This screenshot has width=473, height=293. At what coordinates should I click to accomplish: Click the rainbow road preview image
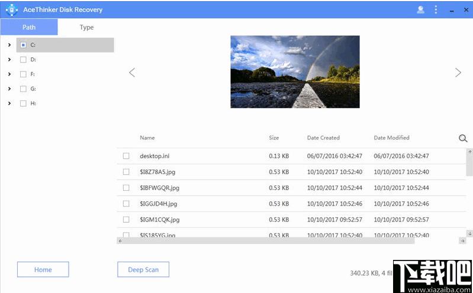[x=295, y=71]
